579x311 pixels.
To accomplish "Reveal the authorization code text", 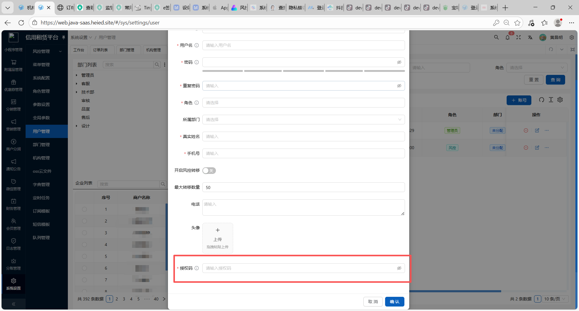I will click(399, 268).
